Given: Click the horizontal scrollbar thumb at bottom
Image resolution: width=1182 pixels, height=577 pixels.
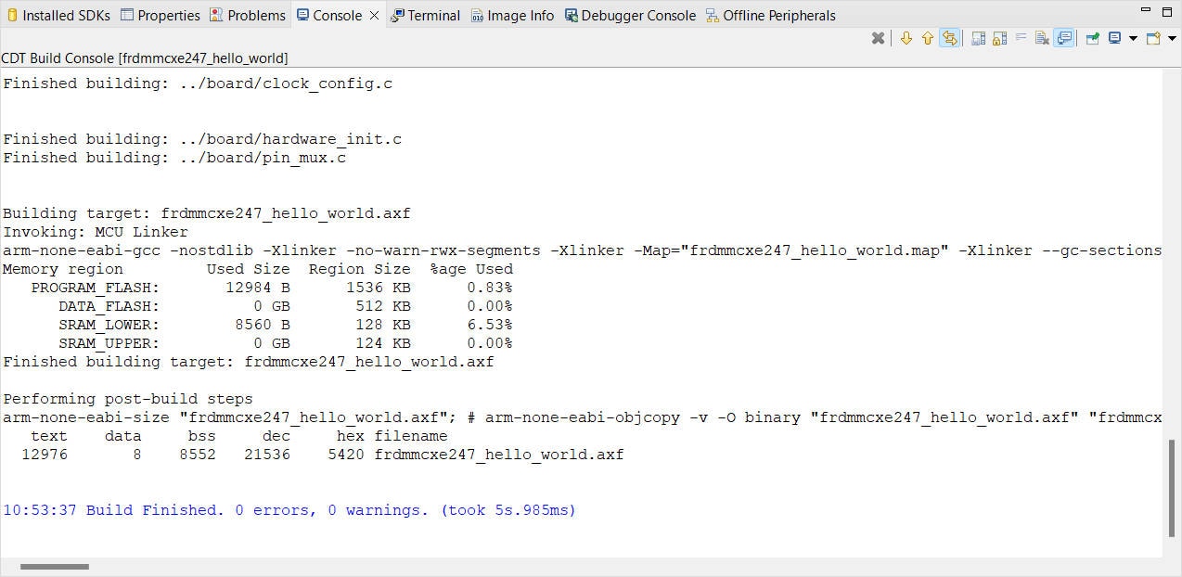Looking at the screenshot, I should (x=55, y=566).
